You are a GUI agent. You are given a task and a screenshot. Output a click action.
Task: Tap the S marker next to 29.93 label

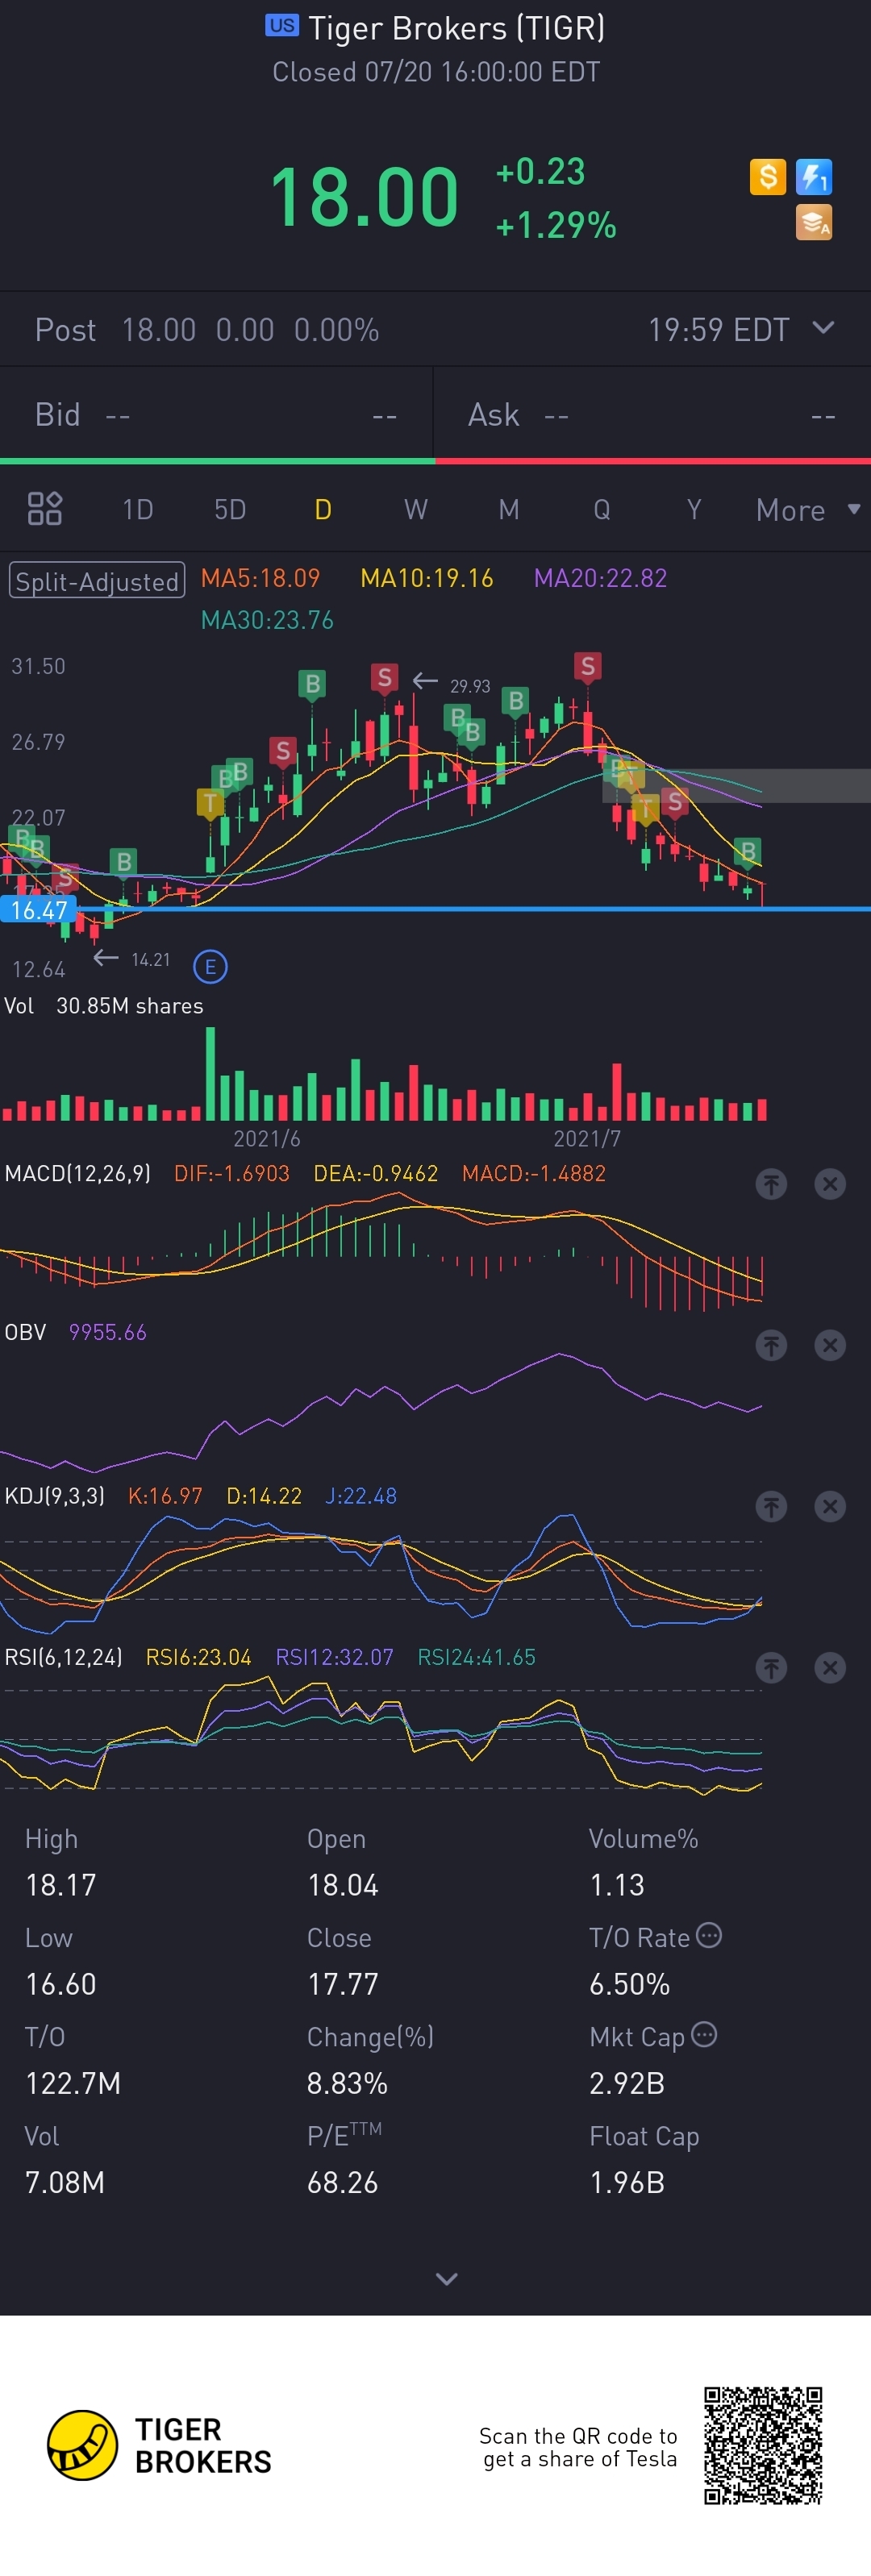click(x=384, y=678)
